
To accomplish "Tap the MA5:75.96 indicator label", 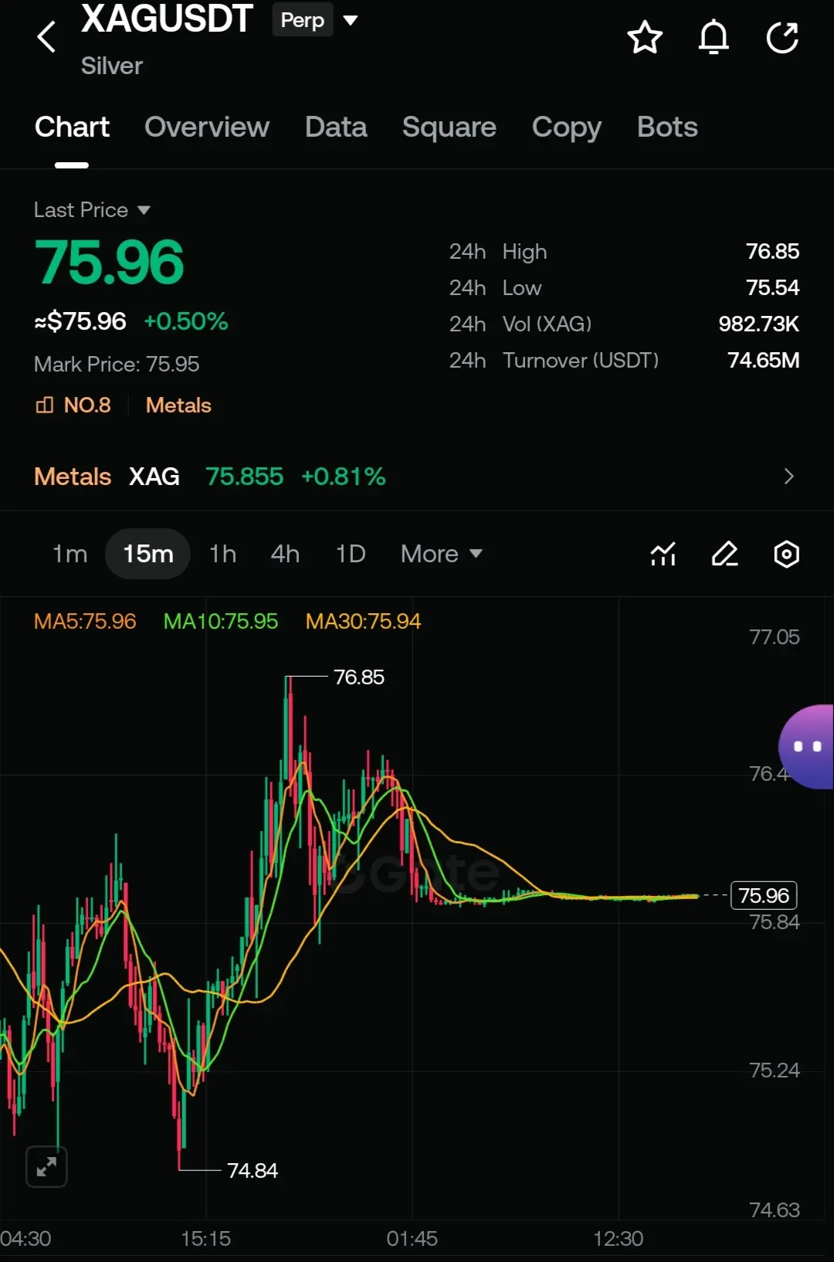I will (x=85, y=621).
